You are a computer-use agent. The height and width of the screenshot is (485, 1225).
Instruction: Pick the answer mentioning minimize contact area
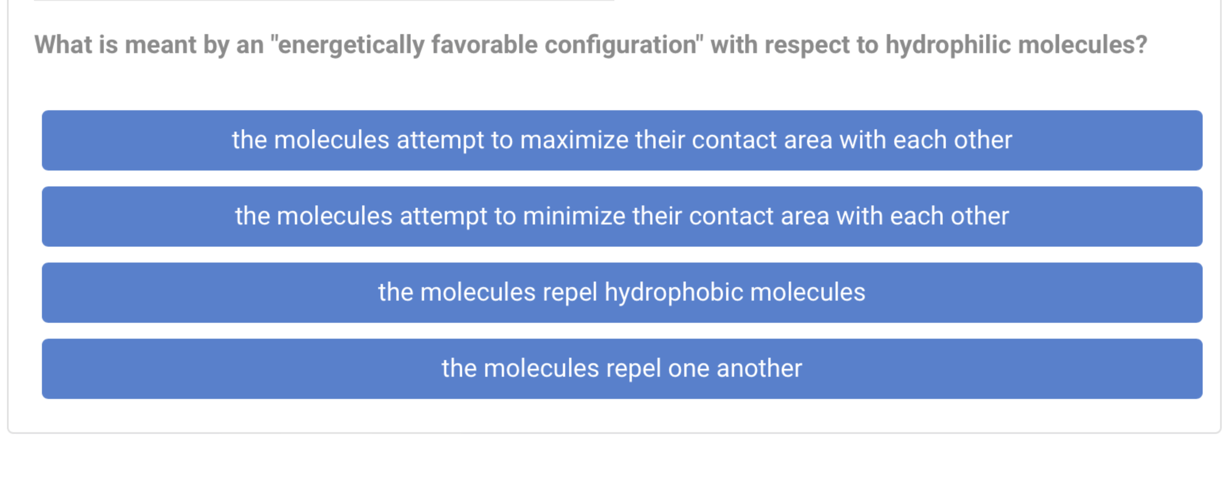coord(622,217)
